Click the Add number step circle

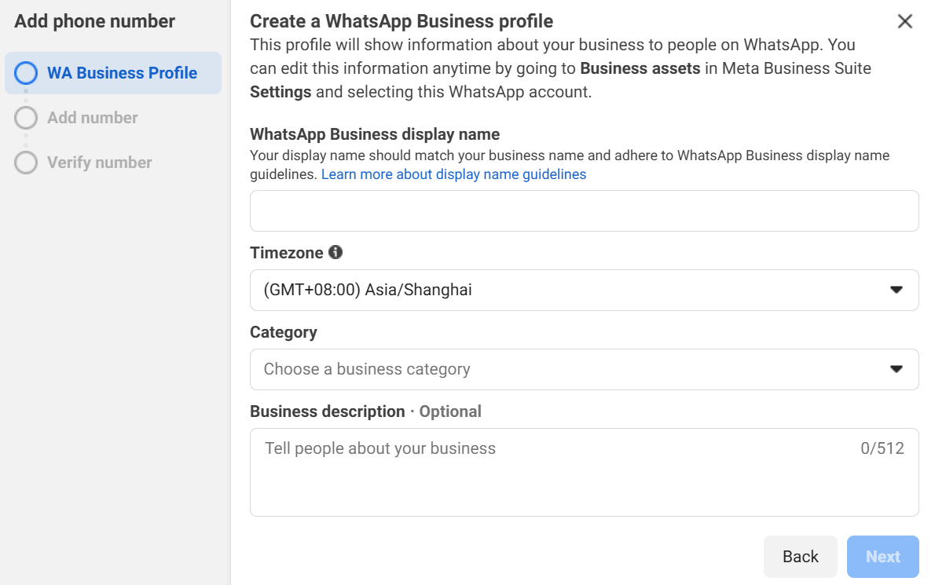[26, 117]
